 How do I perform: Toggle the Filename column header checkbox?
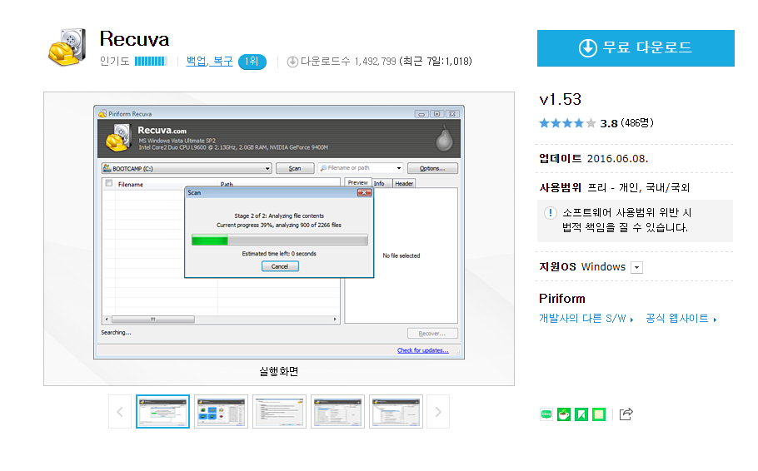point(109,184)
